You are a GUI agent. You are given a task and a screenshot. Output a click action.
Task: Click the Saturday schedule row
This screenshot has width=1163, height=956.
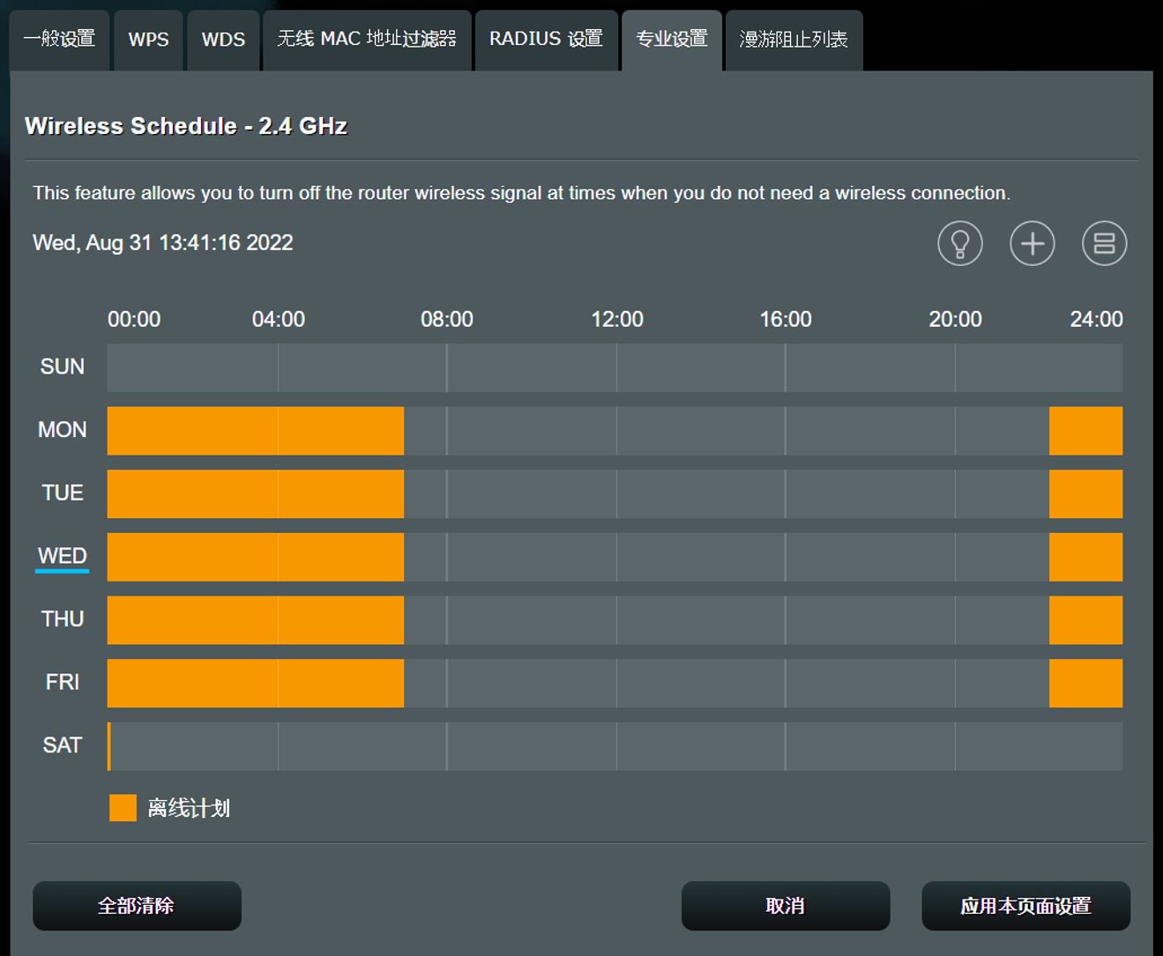point(615,746)
